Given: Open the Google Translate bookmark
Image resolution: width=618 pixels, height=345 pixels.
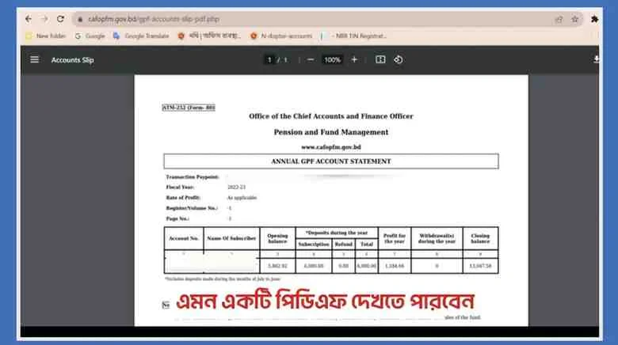Looking at the screenshot, I should [141, 36].
